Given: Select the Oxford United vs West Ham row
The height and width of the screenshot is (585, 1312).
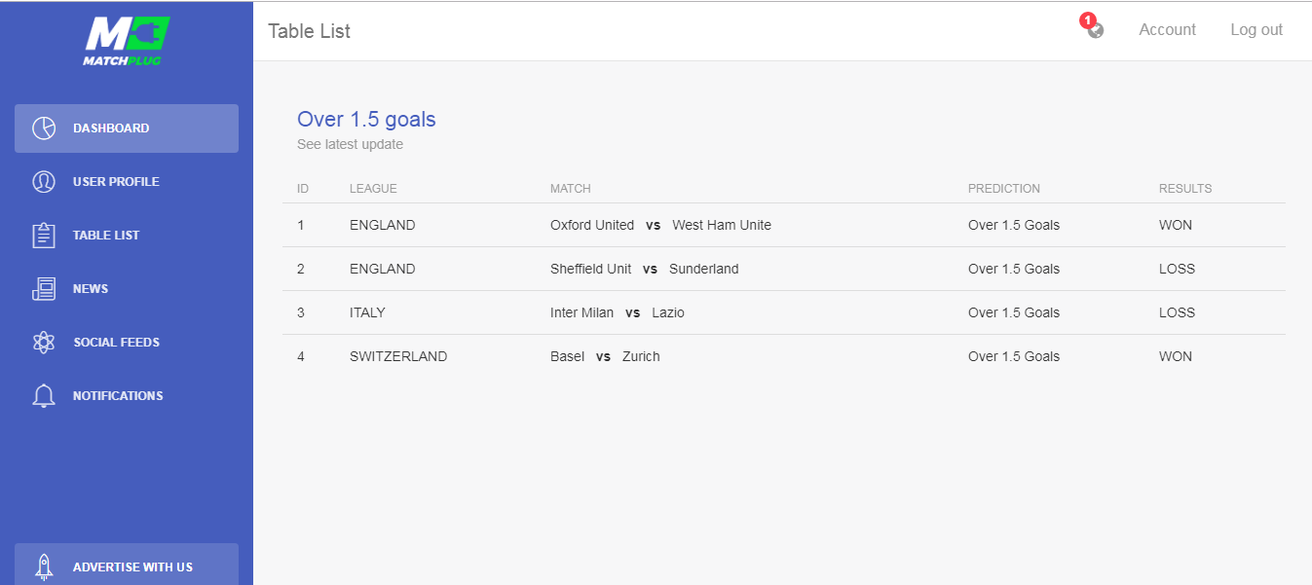Looking at the screenshot, I should click(659, 225).
